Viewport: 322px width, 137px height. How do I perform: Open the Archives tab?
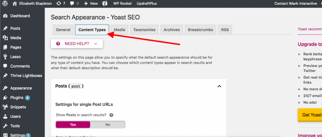click(172, 30)
